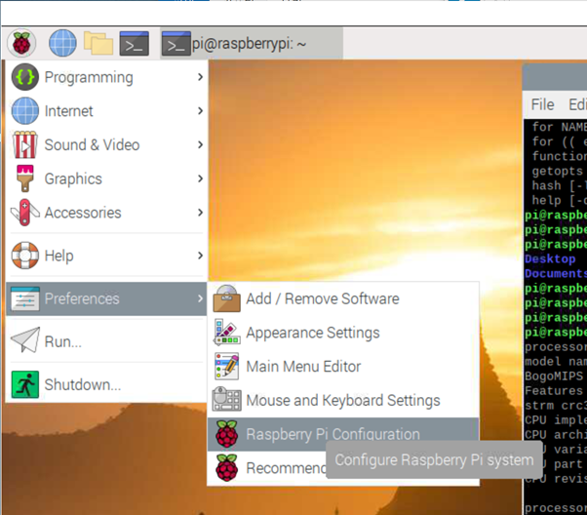This screenshot has width=587, height=515.
Task: Expand the Programming submenu arrow
Action: pyautogui.click(x=200, y=77)
